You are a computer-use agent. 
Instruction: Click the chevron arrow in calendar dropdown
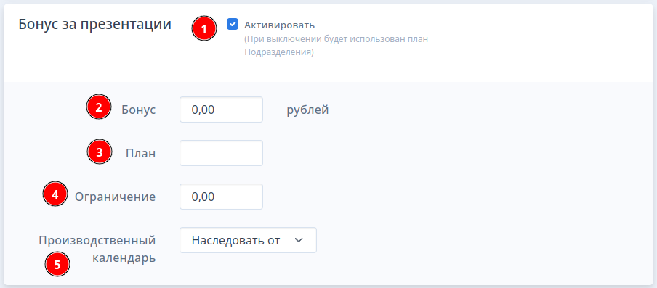coord(298,240)
